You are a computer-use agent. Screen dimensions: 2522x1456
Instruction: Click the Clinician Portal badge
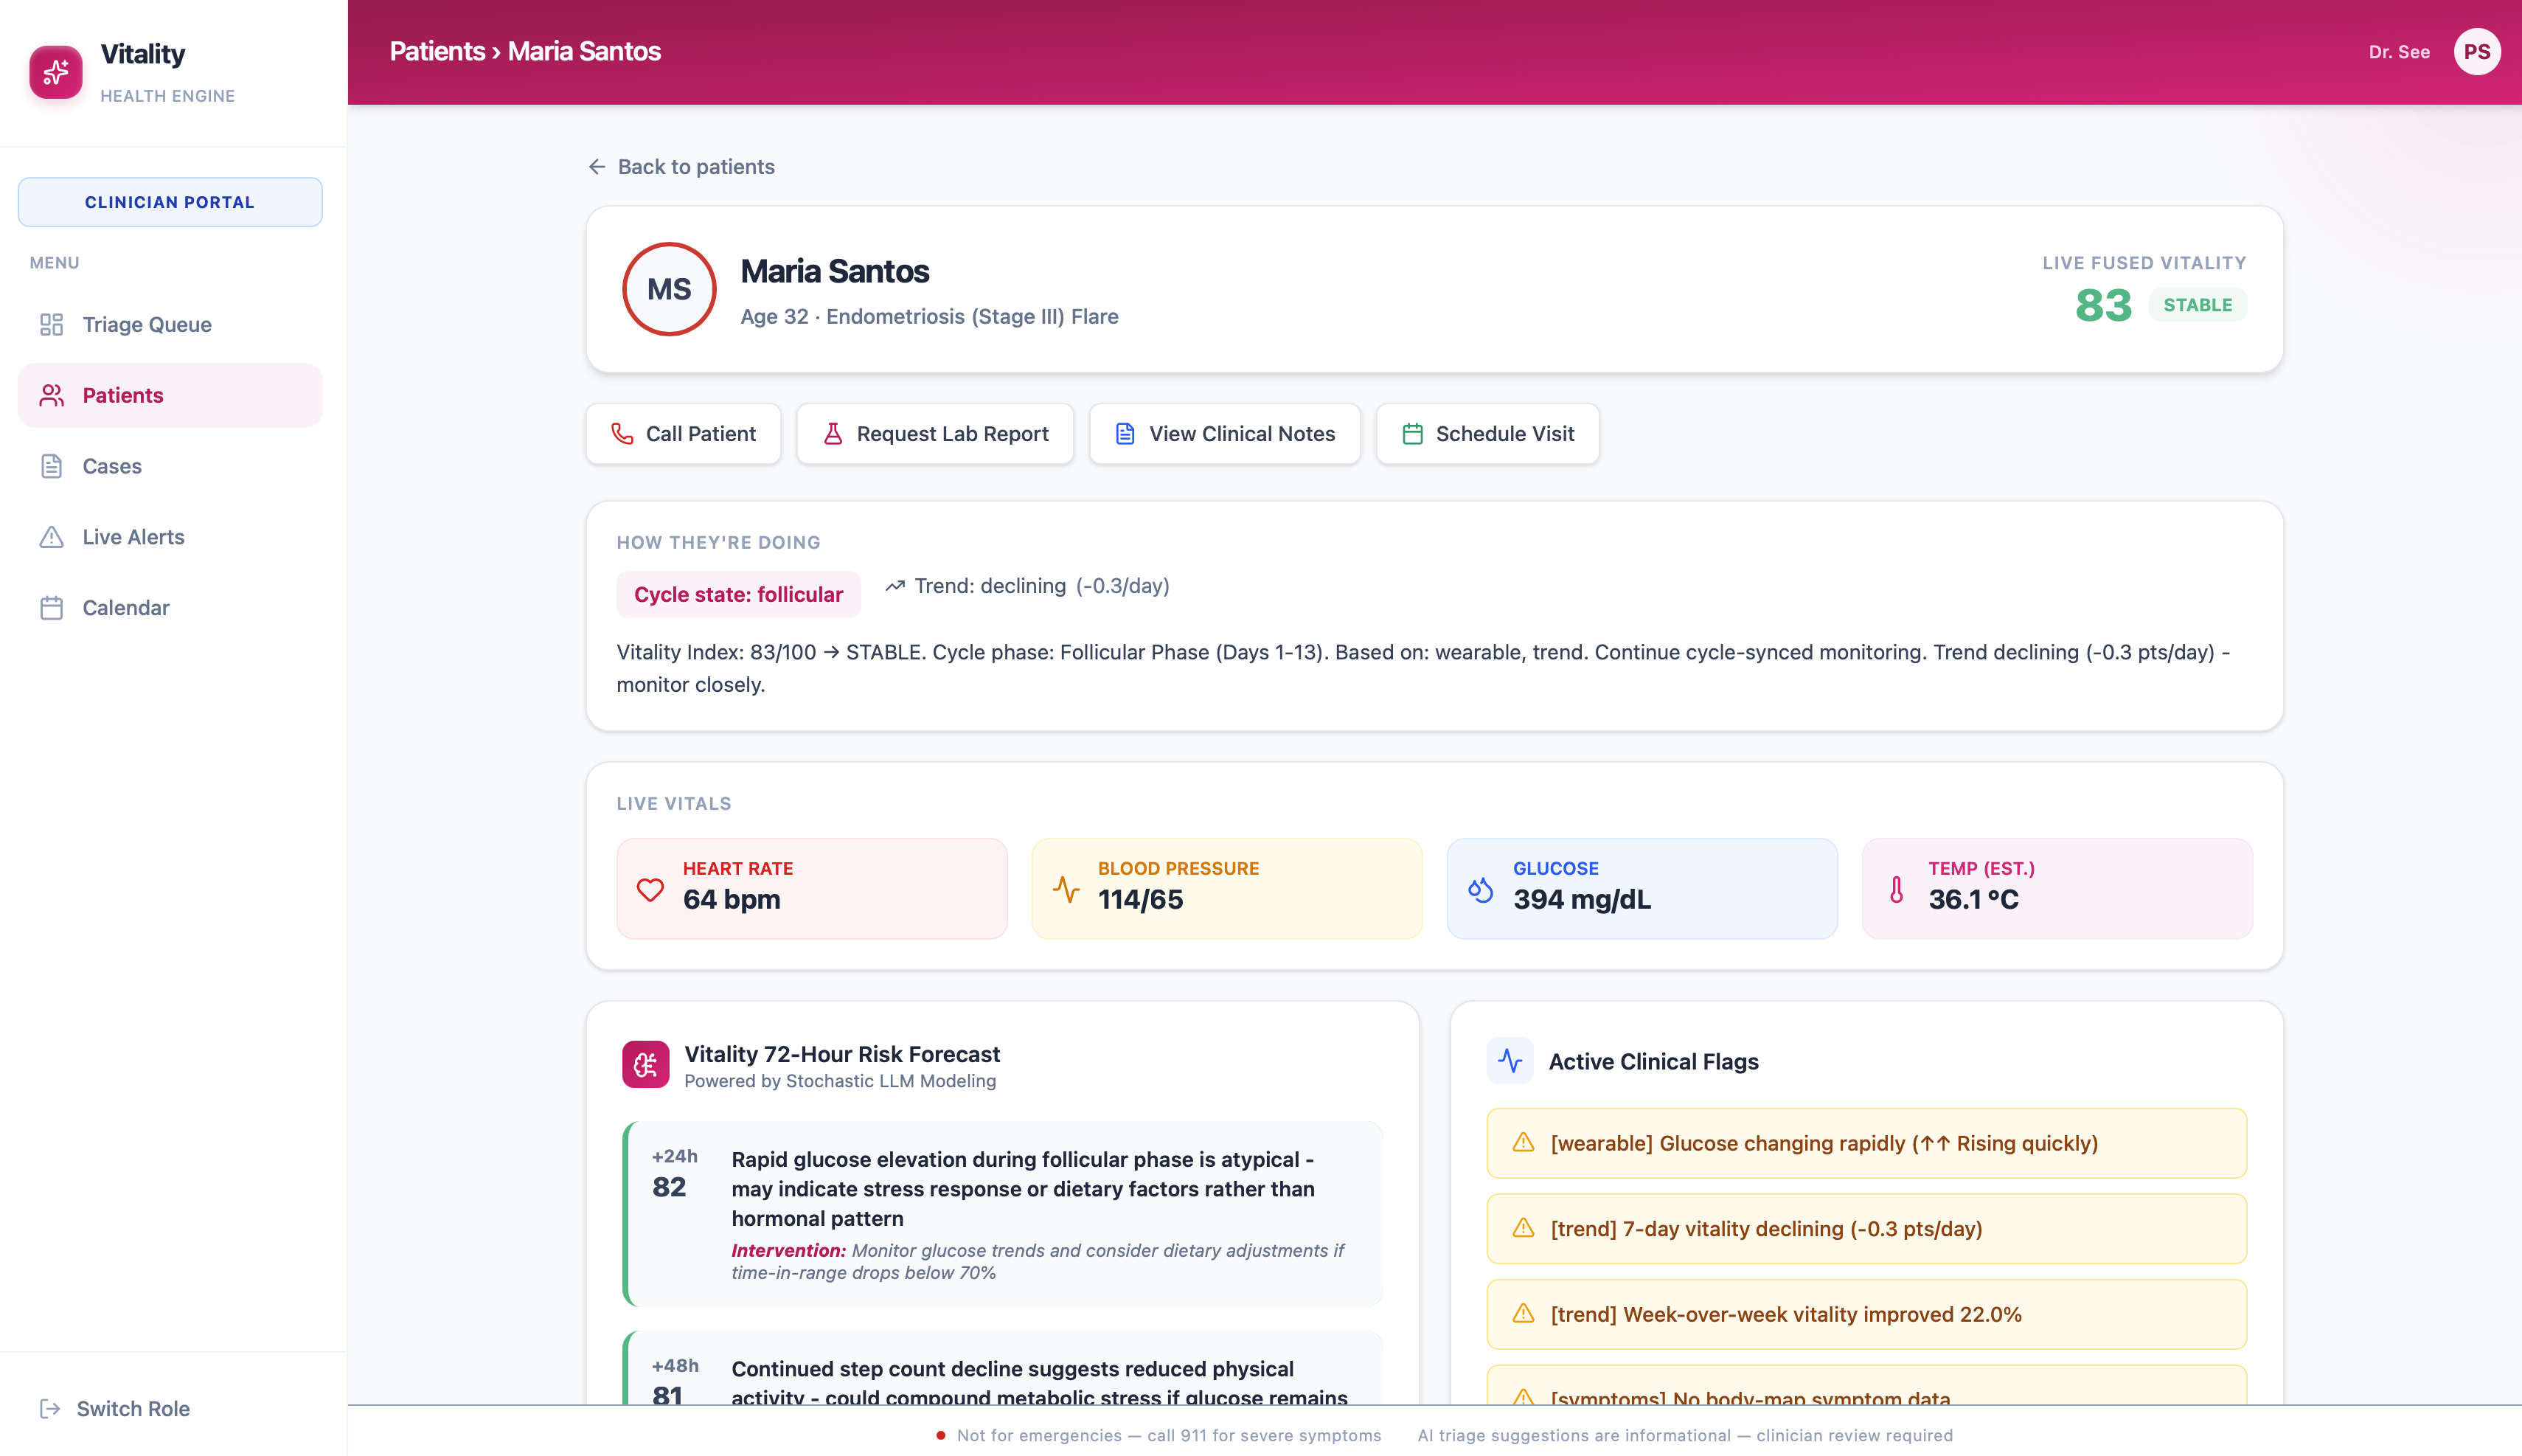pos(170,202)
